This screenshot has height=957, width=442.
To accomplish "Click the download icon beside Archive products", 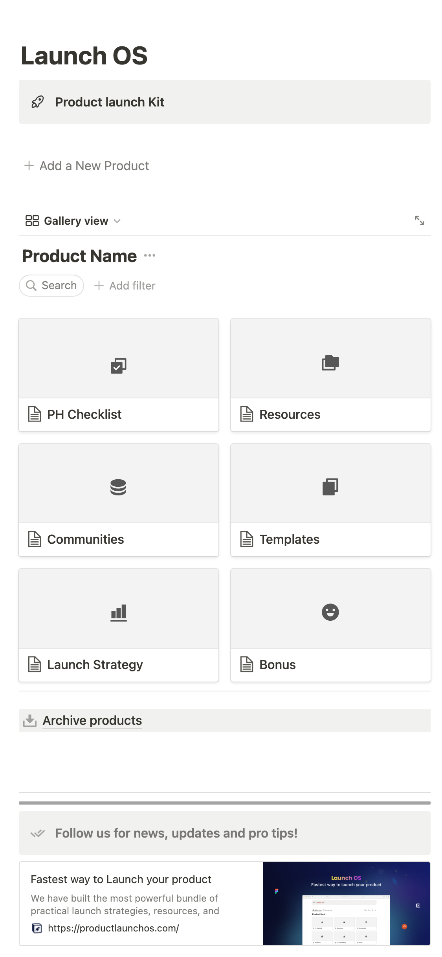I will 30,720.
